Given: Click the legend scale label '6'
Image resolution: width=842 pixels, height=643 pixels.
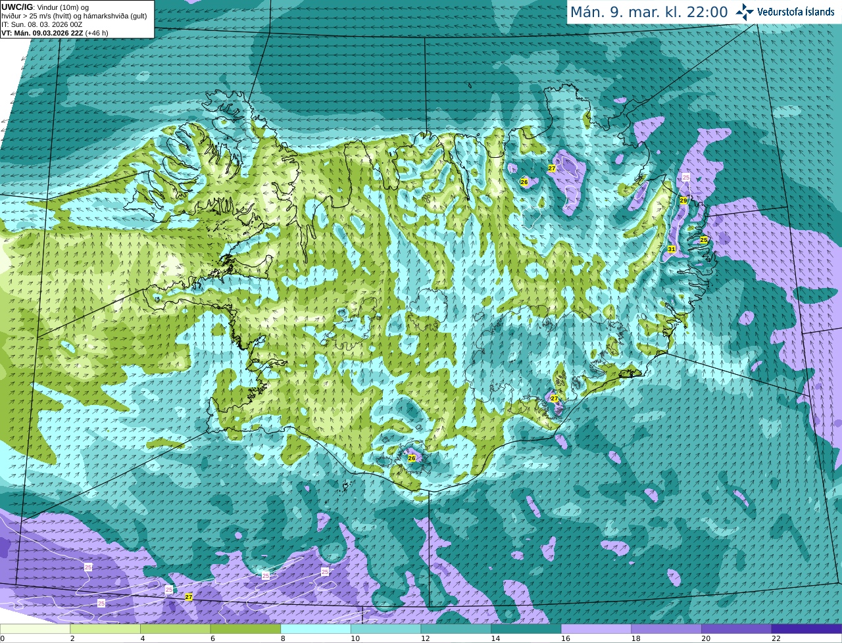Looking at the screenshot, I should (x=212, y=638).
